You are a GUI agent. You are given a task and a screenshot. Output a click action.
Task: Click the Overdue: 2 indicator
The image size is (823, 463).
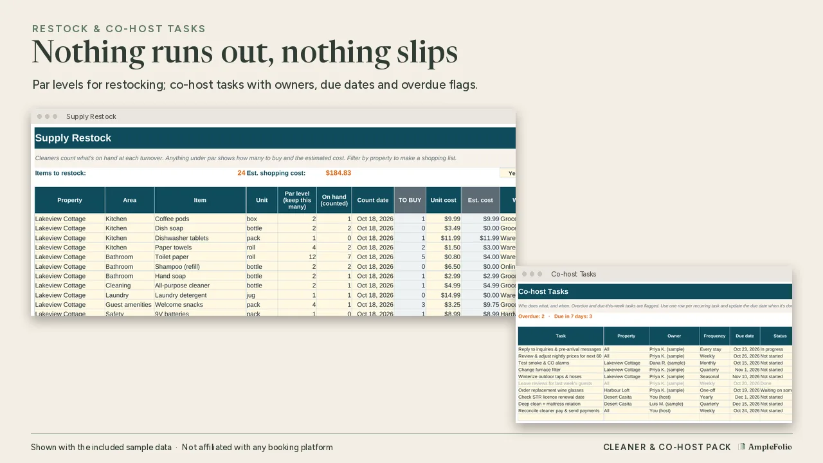tap(531, 316)
